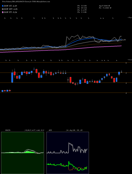
Task: Click the price axis label 3
Action: tap(126, 93)
